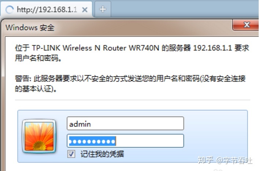Click the loading spinner on the tab
259x171 pixels.
click(x=9, y=10)
